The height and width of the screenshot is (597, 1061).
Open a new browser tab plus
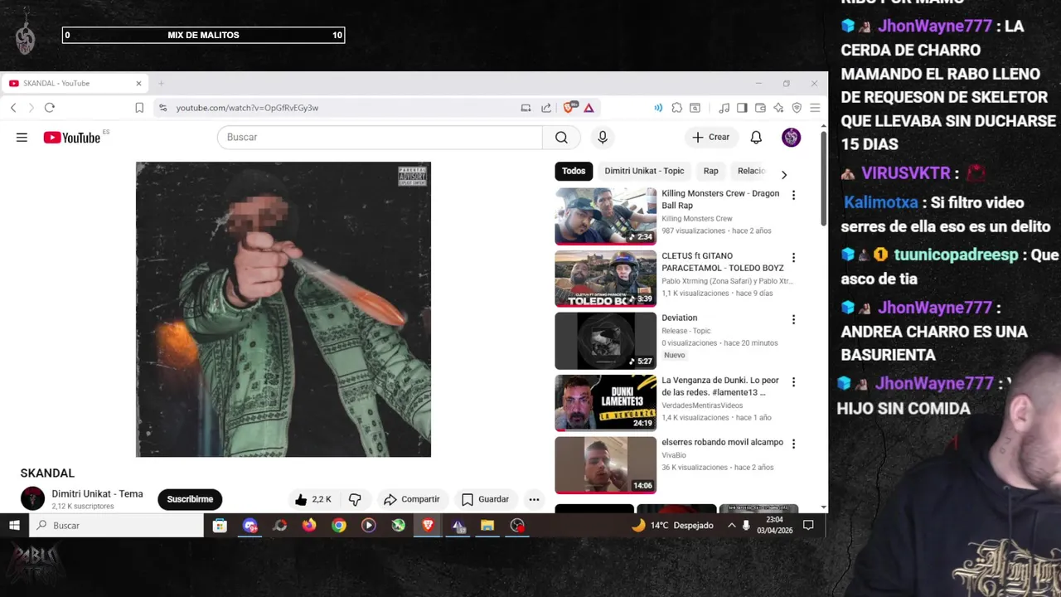[161, 83]
